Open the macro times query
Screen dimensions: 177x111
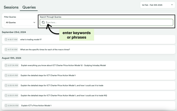click(x=88, y=49)
